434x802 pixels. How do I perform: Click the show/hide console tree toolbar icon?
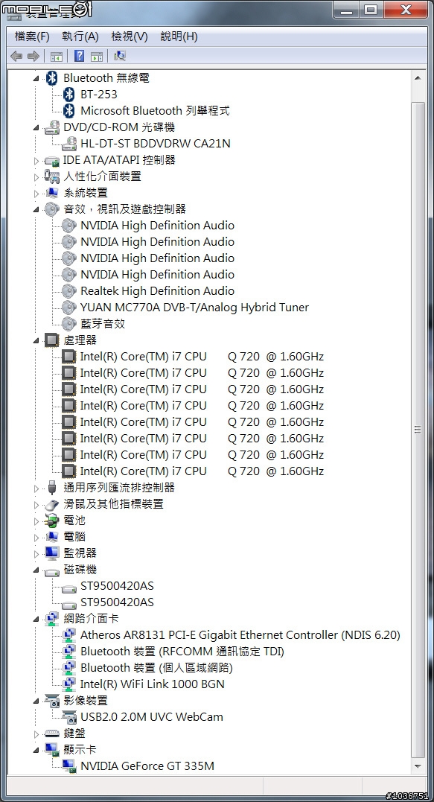tap(57, 56)
